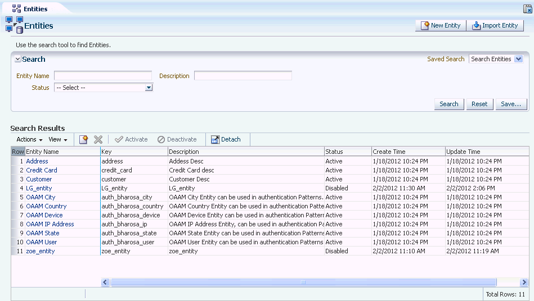
Task: Open the OAAM User entity link
Action: [x=42, y=242]
